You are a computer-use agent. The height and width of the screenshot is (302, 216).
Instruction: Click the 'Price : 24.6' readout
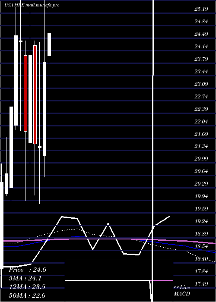click(x=28, y=270)
